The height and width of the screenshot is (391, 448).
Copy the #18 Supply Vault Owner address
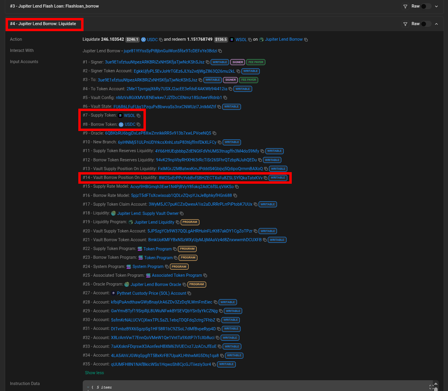182,213
